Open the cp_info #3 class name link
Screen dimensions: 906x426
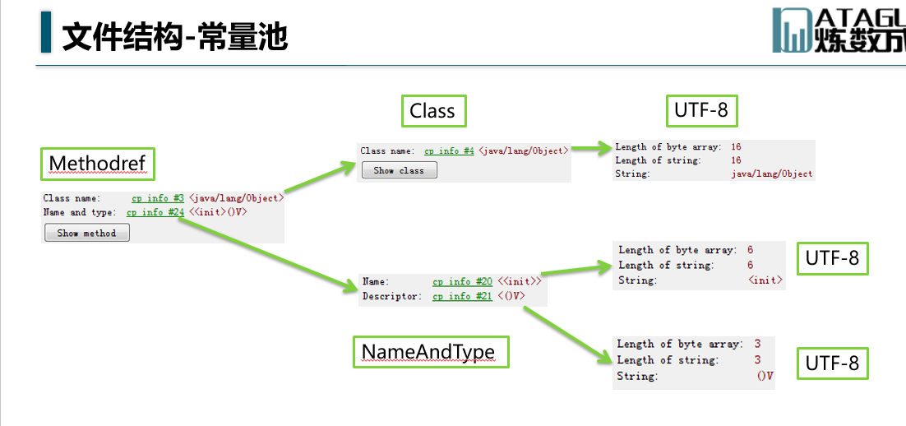158,198
